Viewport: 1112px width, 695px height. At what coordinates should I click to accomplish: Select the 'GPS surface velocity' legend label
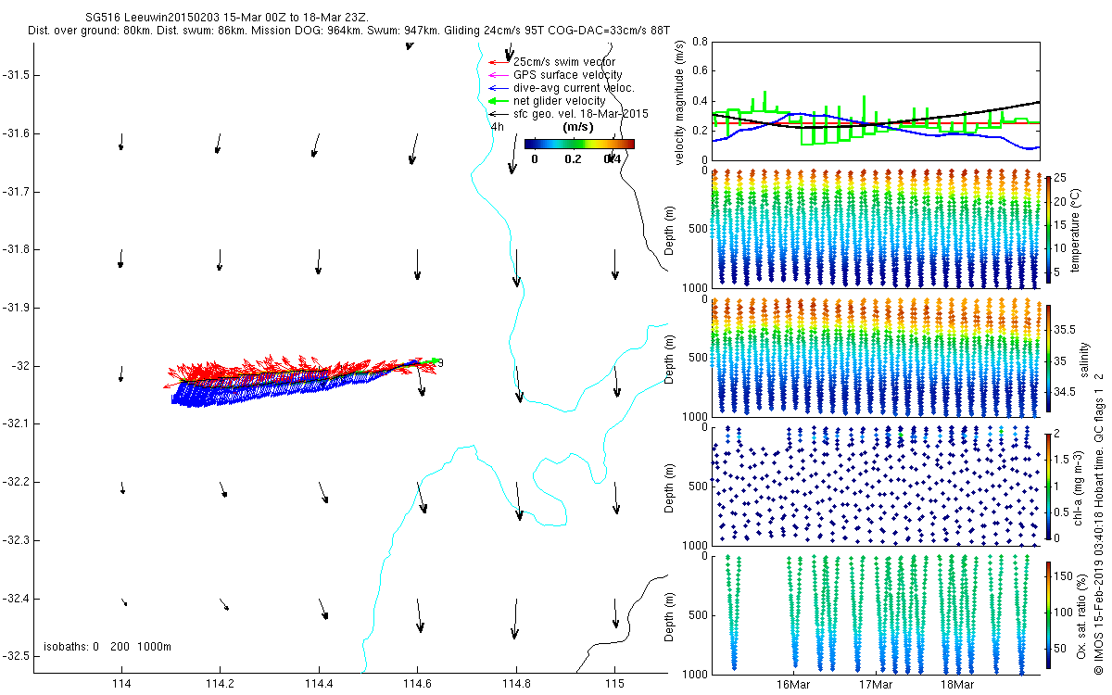[568, 75]
